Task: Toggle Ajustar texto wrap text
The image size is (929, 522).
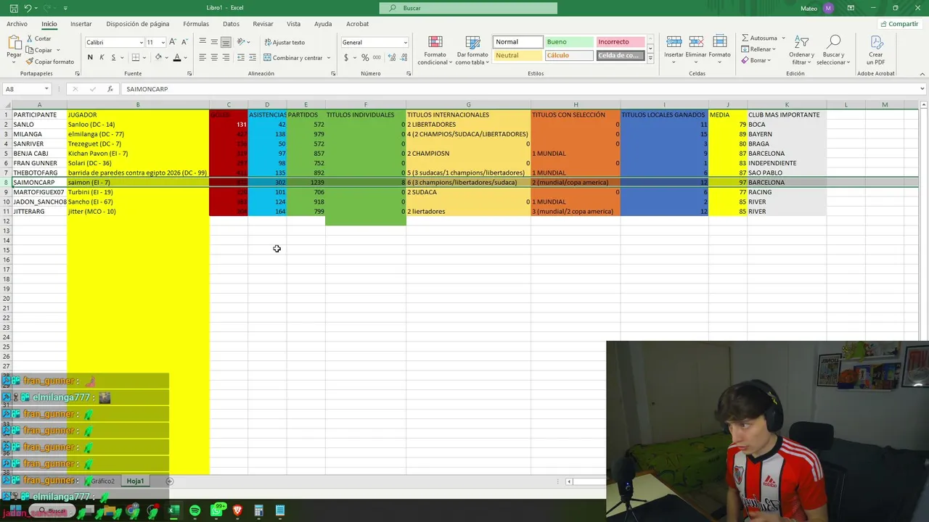Action: 285,42
